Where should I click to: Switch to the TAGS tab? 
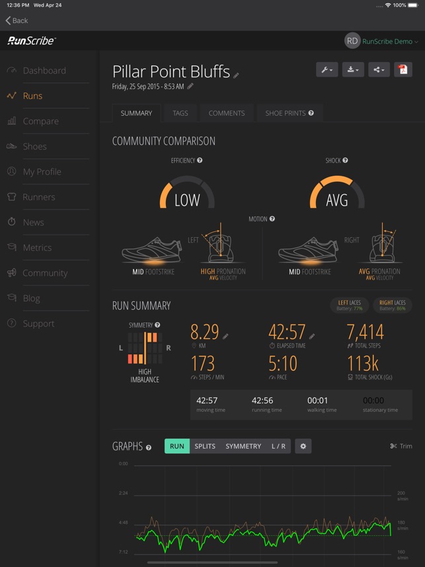coord(180,113)
